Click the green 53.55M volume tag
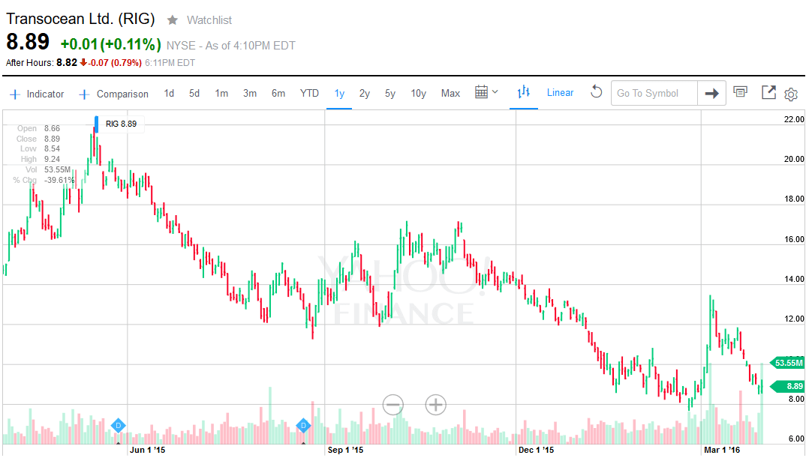 [x=787, y=363]
